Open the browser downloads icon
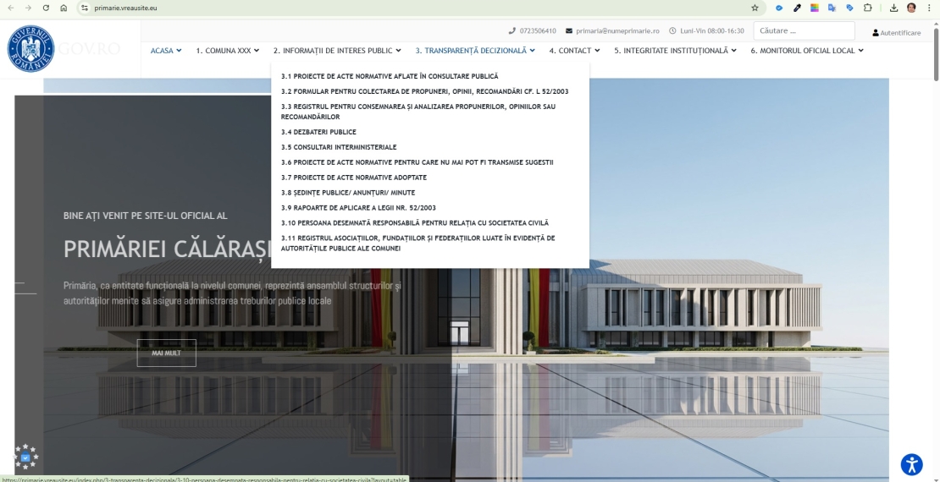 tap(894, 8)
